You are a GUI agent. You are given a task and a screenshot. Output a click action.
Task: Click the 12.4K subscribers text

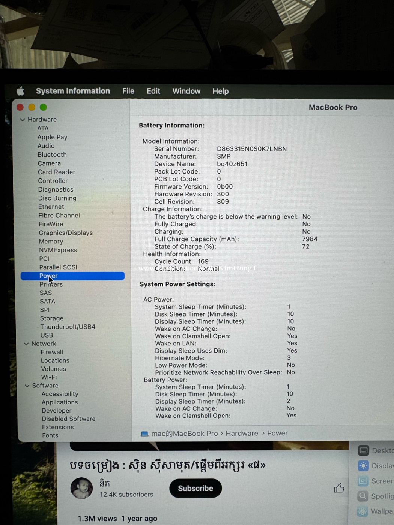point(126,495)
